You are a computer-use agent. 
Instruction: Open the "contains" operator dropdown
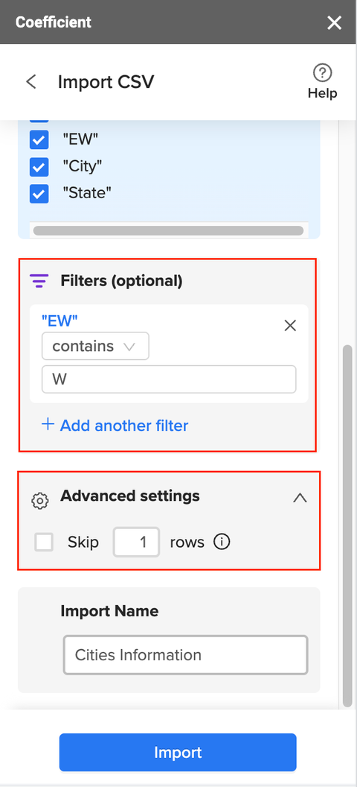[95, 346]
